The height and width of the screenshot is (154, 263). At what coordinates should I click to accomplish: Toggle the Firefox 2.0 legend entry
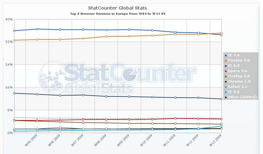coord(239,76)
